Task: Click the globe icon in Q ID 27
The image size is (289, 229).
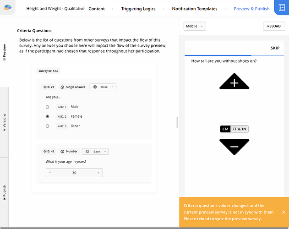Action: pos(95,87)
